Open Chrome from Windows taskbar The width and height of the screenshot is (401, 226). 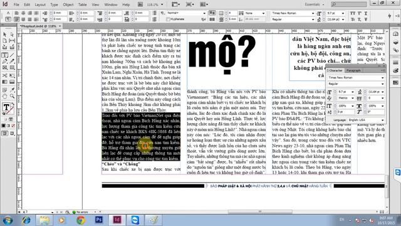[x=81, y=220]
